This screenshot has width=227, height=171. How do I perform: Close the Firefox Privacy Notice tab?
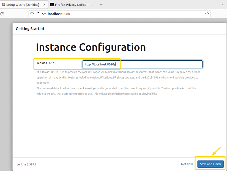(x=93, y=5)
